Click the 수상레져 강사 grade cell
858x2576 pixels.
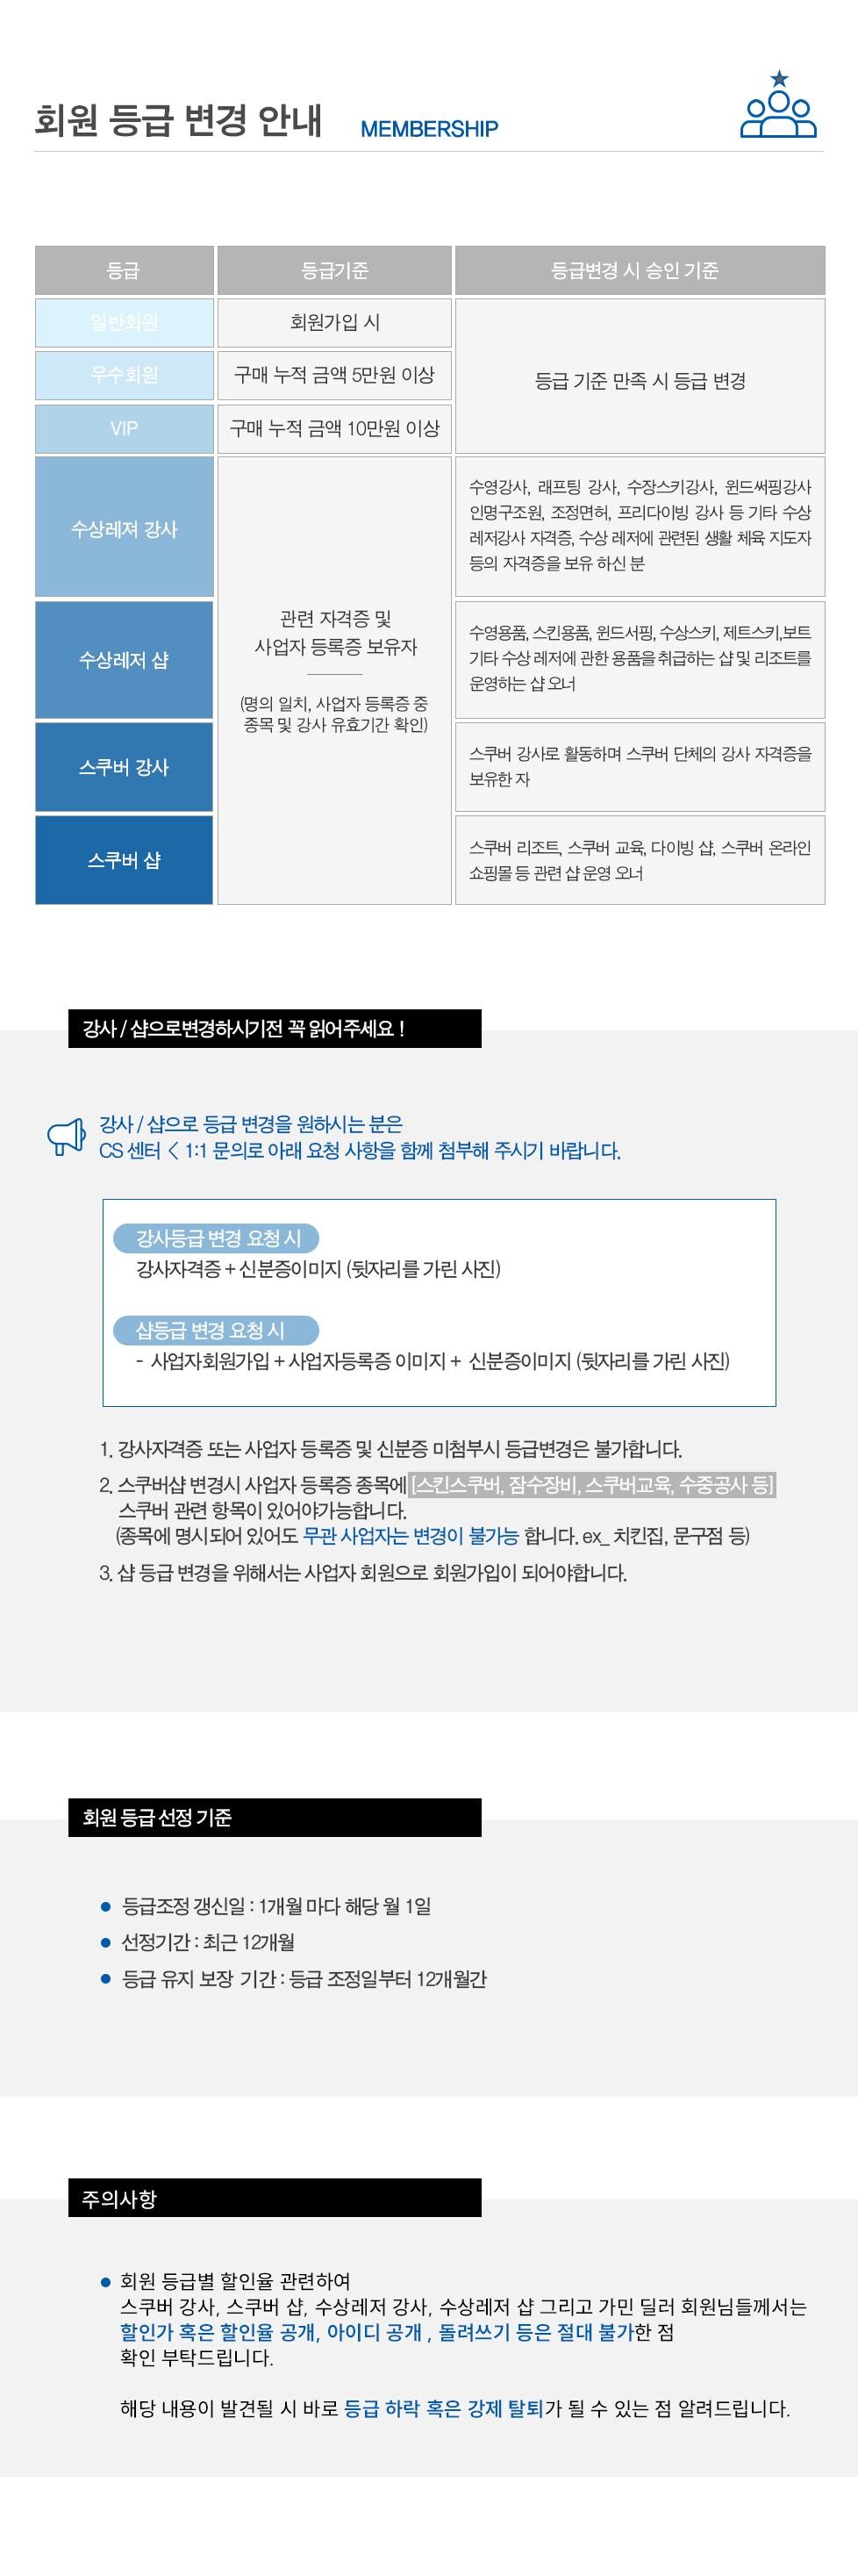point(124,528)
